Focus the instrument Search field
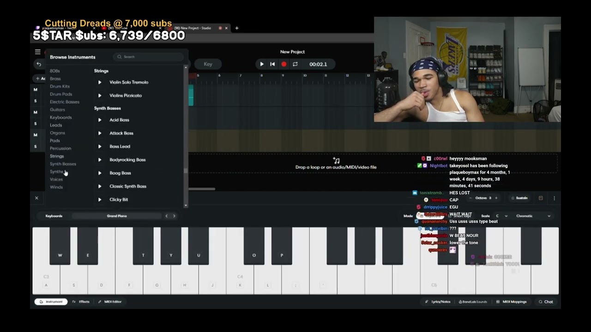The width and height of the screenshot is (591, 332). point(149,57)
